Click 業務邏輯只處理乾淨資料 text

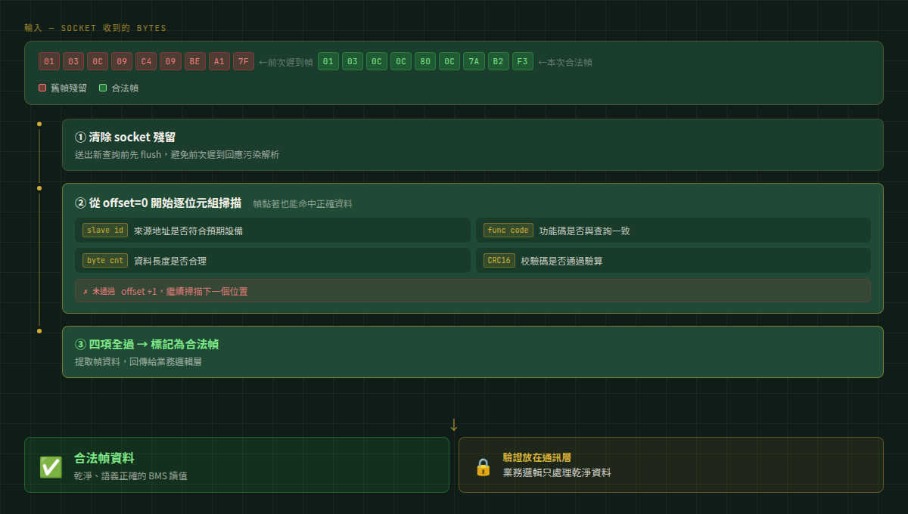point(557,473)
